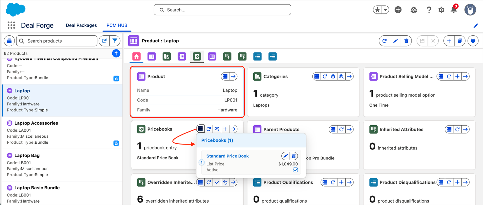
Task: Open Parent Products list icon
Action: point(333,129)
